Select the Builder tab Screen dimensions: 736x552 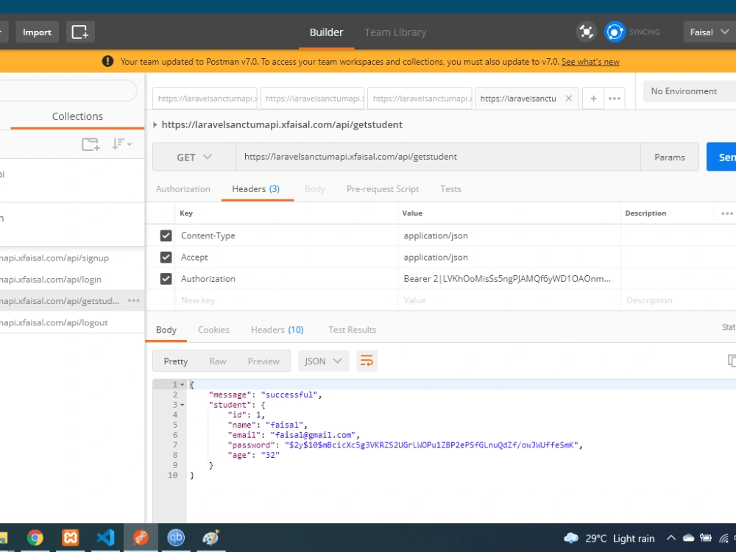(326, 32)
